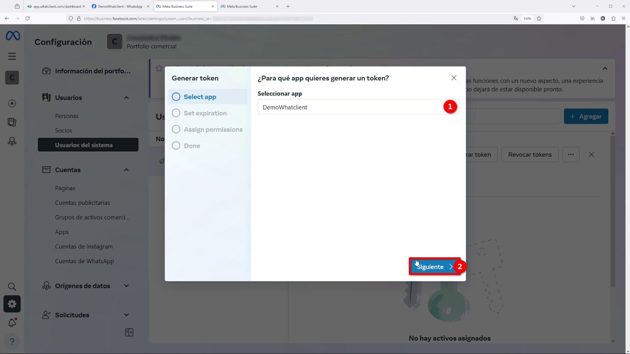Click the Pocket save icon in toolbar
Screen dimensions: 630x354
click(582, 18)
